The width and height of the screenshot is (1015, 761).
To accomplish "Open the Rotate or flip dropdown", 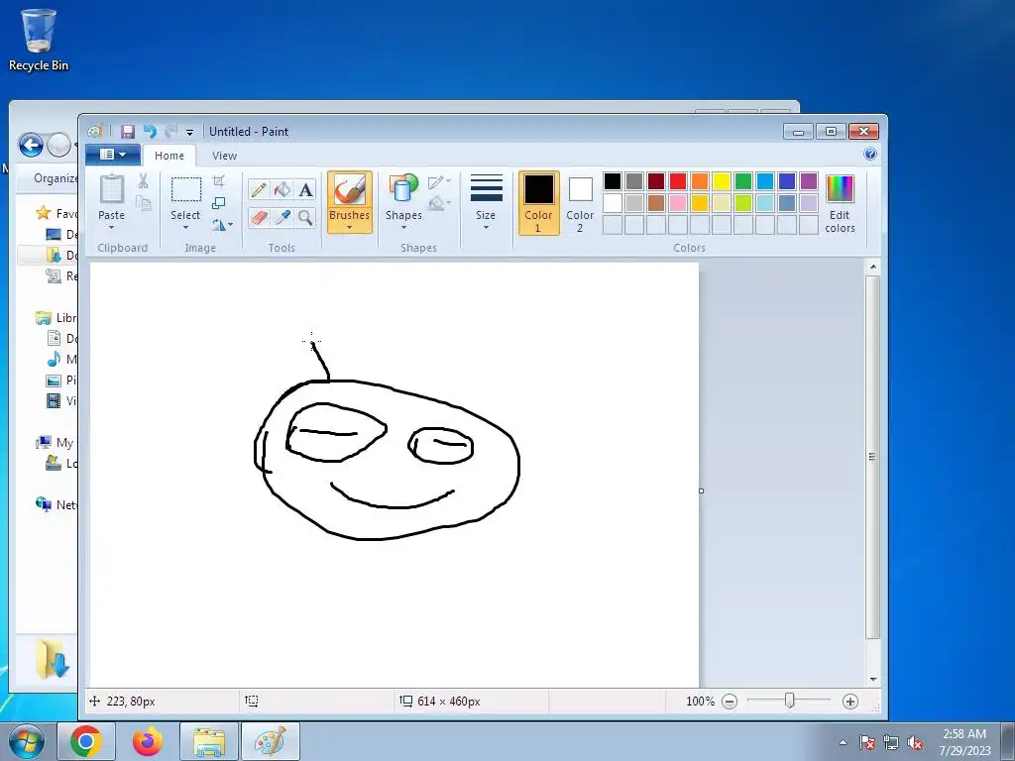I will 222,225.
